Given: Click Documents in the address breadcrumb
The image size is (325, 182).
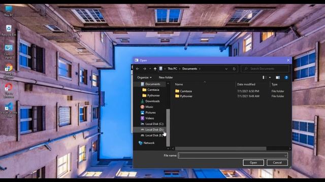Looking at the screenshot, I should (189, 69).
